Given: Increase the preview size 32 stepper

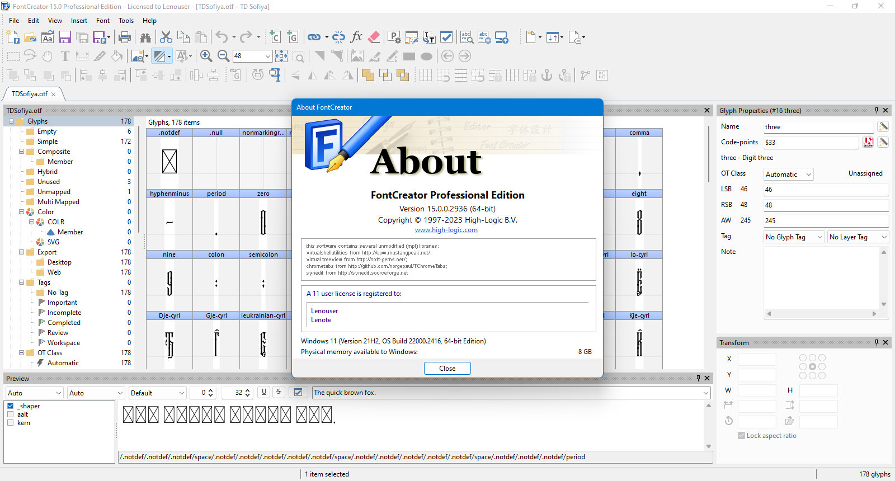Looking at the screenshot, I should point(248,390).
